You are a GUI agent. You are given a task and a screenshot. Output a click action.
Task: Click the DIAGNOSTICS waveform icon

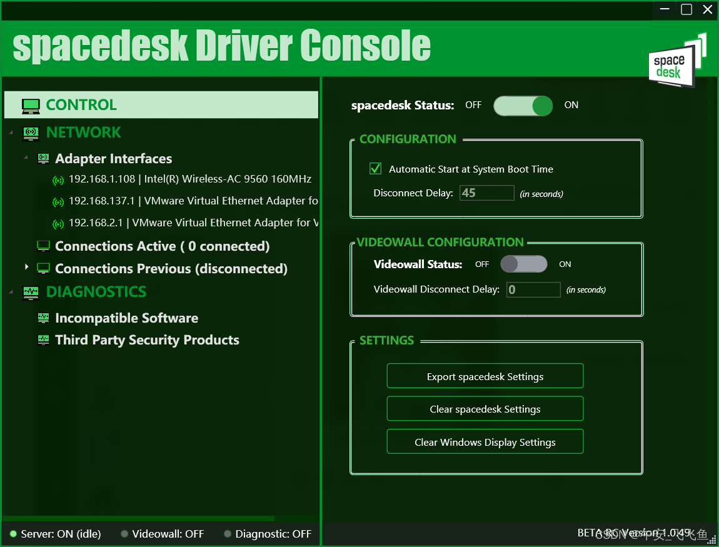click(31, 293)
